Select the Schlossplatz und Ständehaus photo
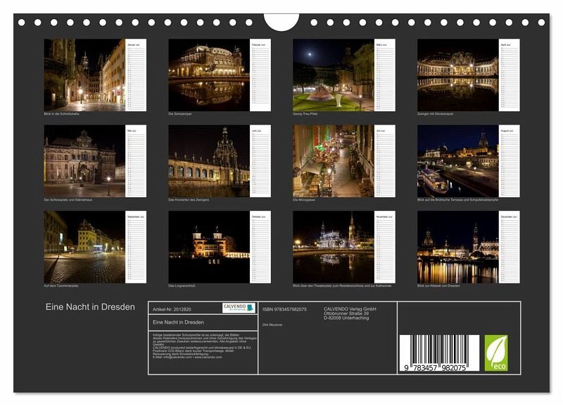Screen dimensions: 563x406 click(84, 161)
